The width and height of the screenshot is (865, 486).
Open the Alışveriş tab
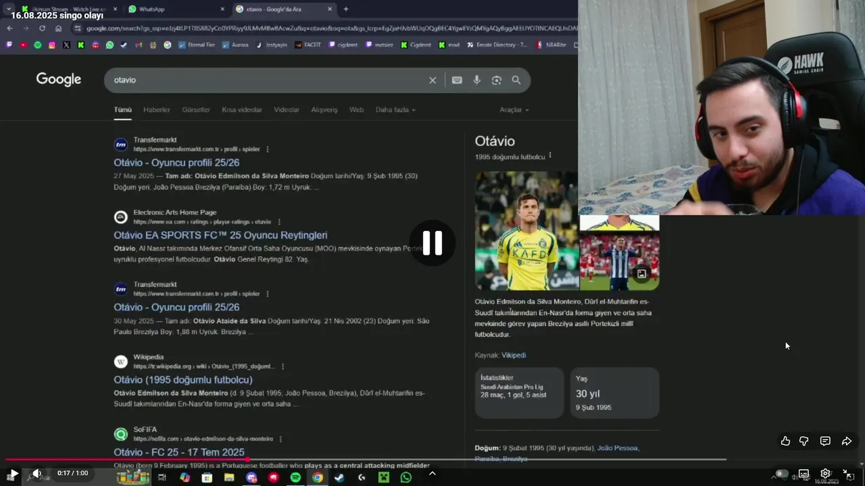(x=324, y=109)
